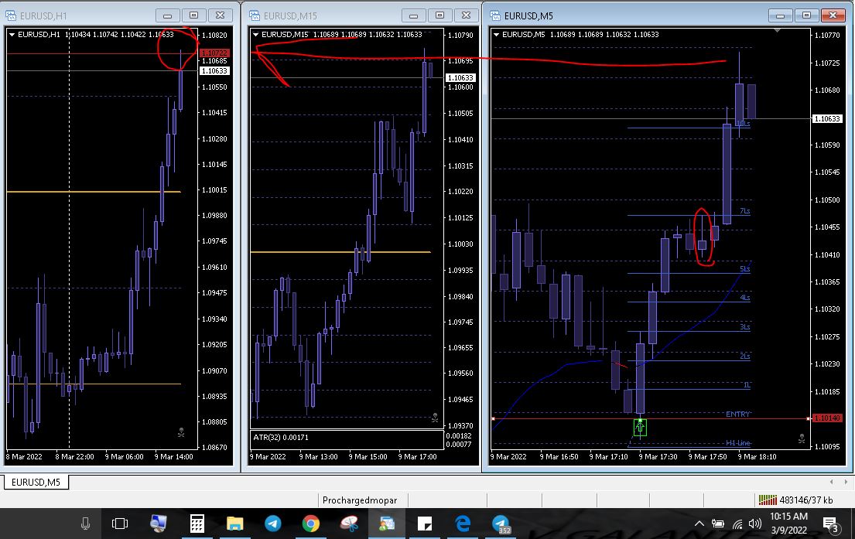Click the 1.10633 current price tag on H1
The height and width of the screenshot is (539, 855).
click(214, 71)
